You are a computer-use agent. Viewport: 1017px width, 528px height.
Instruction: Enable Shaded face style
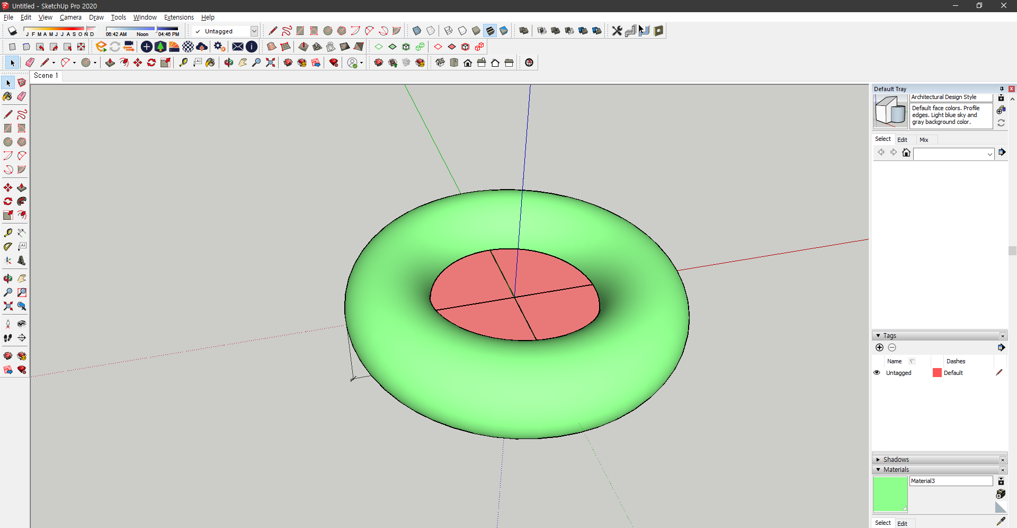pos(476,31)
